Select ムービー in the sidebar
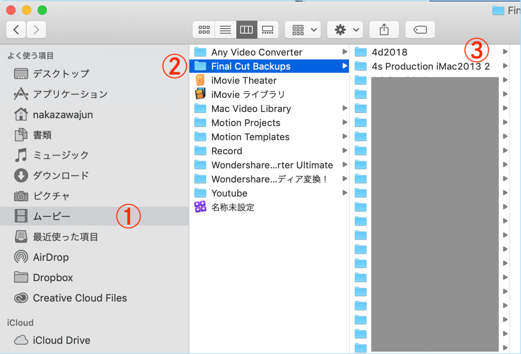This screenshot has width=521, height=354. coord(95,216)
